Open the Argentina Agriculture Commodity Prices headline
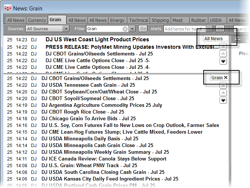This screenshot has width=250, height=188. point(102,105)
